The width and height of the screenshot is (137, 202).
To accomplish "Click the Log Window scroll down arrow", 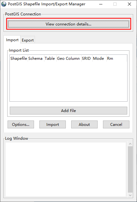I will tap(130, 195).
